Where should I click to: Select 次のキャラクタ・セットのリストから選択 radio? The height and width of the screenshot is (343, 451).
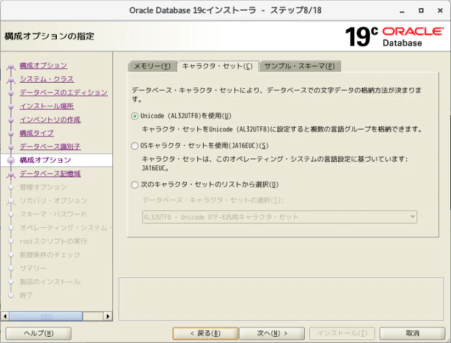134,185
